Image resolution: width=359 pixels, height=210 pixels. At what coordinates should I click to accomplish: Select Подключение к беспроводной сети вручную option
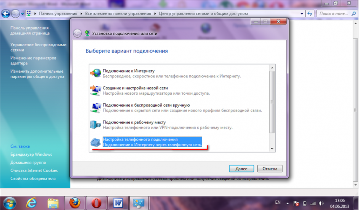click(x=180, y=108)
